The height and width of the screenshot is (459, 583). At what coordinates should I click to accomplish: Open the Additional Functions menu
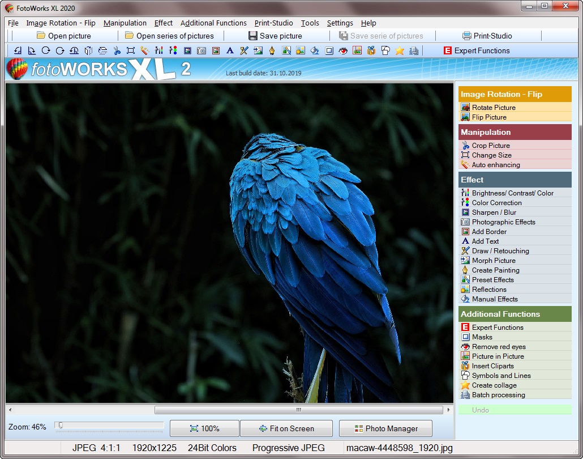213,23
